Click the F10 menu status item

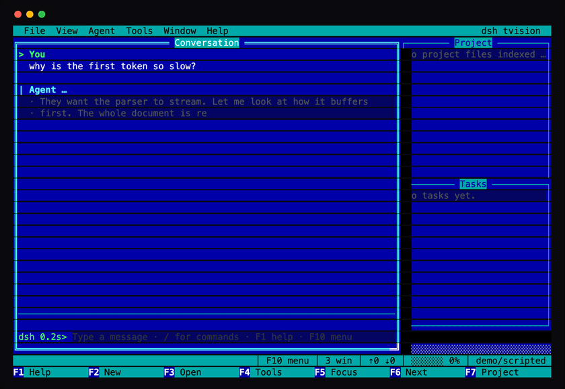click(x=288, y=361)
